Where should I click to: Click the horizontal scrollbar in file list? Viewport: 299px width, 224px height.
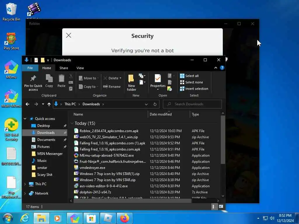point(133,201)
